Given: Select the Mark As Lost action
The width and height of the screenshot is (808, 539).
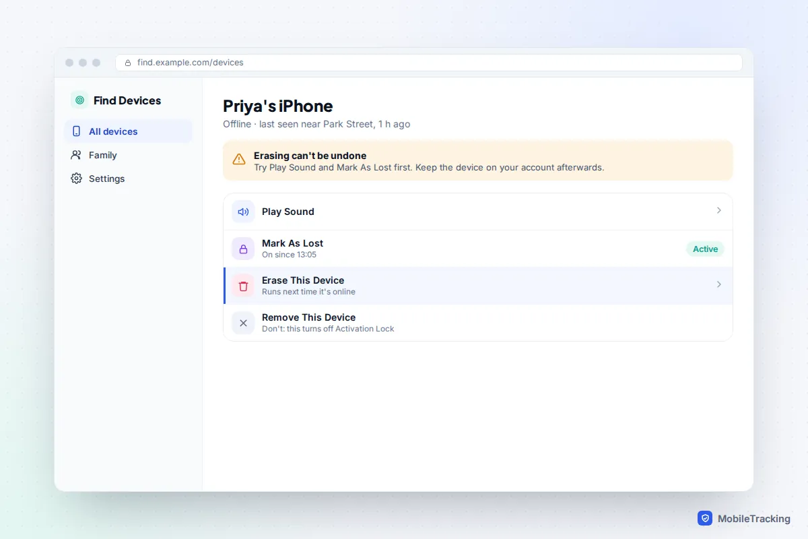Looking at the screenshot, I should (478, 249).
